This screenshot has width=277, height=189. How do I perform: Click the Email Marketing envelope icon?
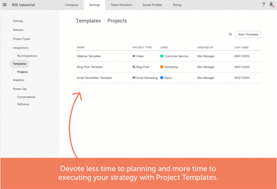pyautogui.click(x=134, y=78)
